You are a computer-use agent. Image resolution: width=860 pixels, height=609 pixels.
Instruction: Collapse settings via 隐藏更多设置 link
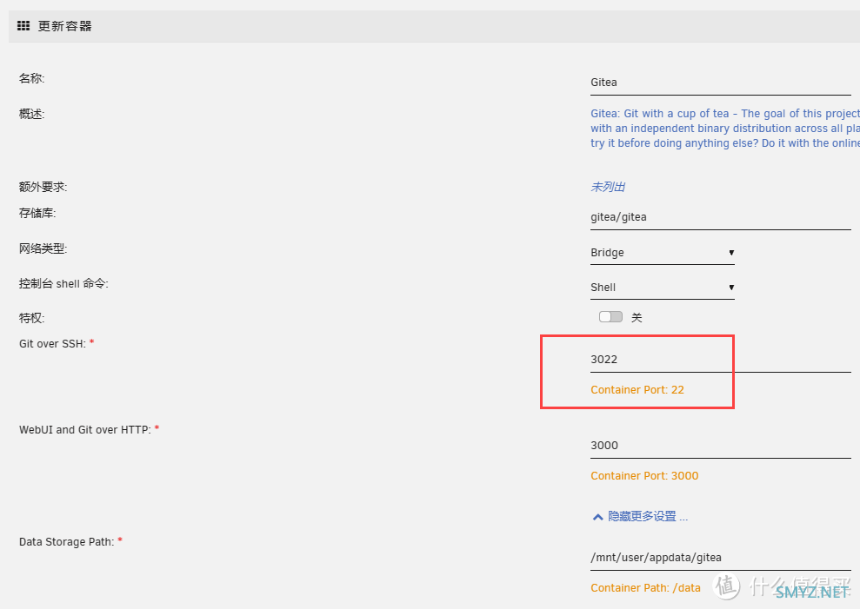(x=648, y=516)
